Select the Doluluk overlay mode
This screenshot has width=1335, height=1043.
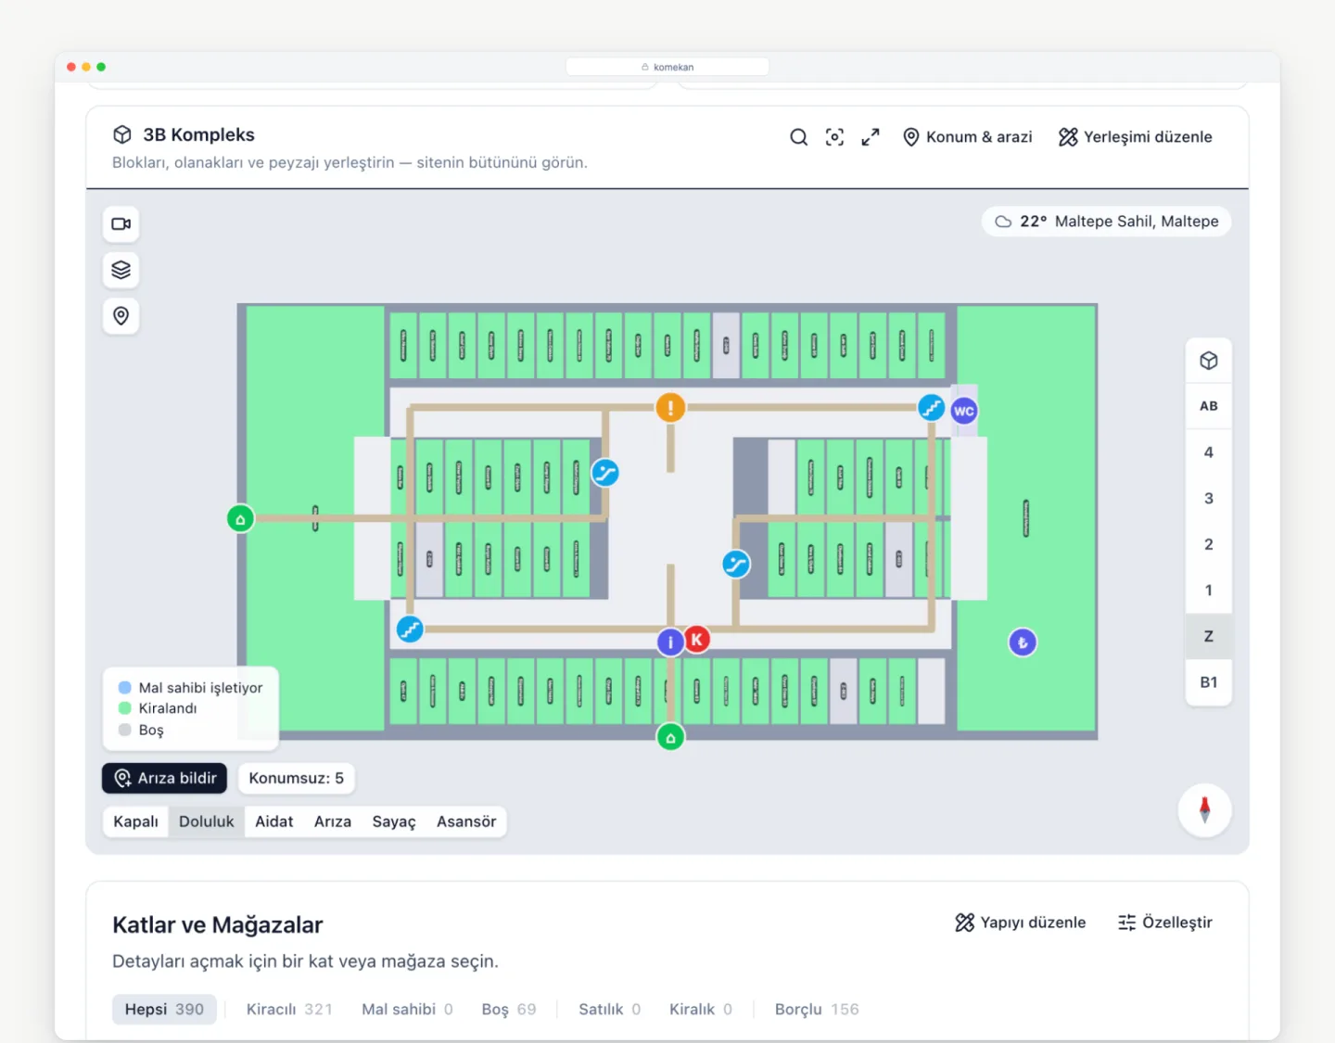tap(207, 821)
